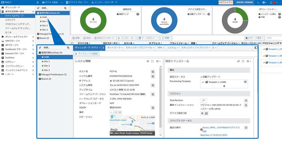Screen dimensions: 282x143
Task: Edit the ファームウェア バージョン entry
Action: coord(153,94)
